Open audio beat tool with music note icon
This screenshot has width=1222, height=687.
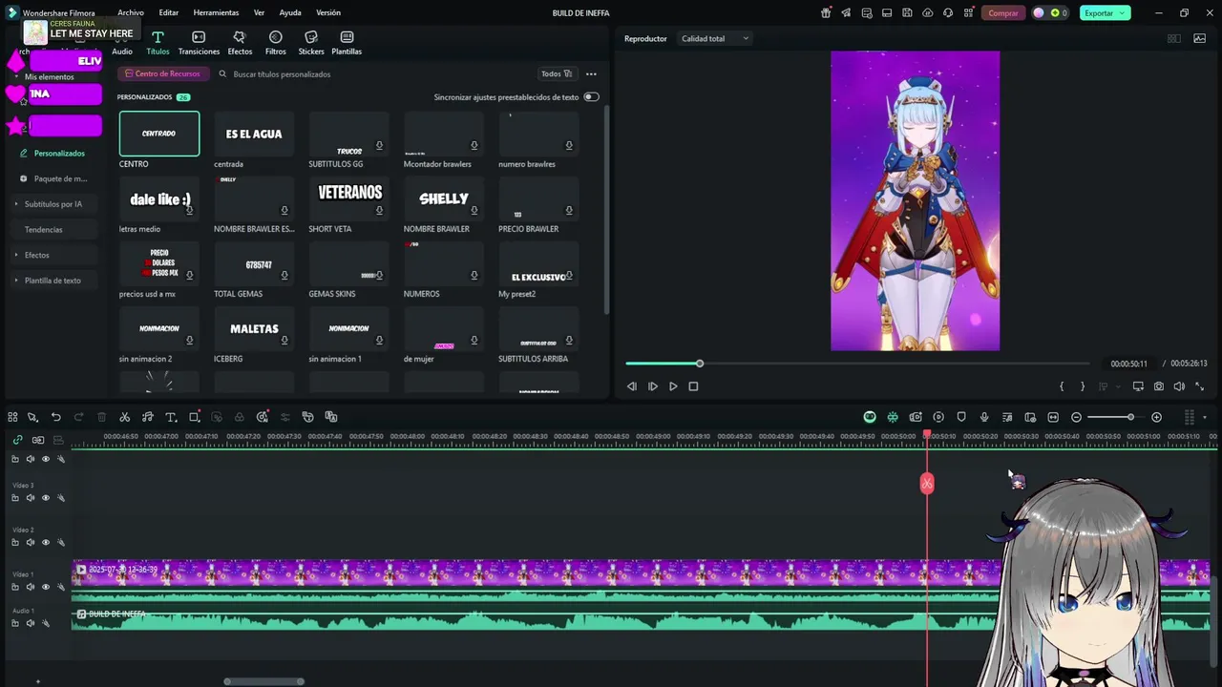pyautogui.click(x=148, y=417)
